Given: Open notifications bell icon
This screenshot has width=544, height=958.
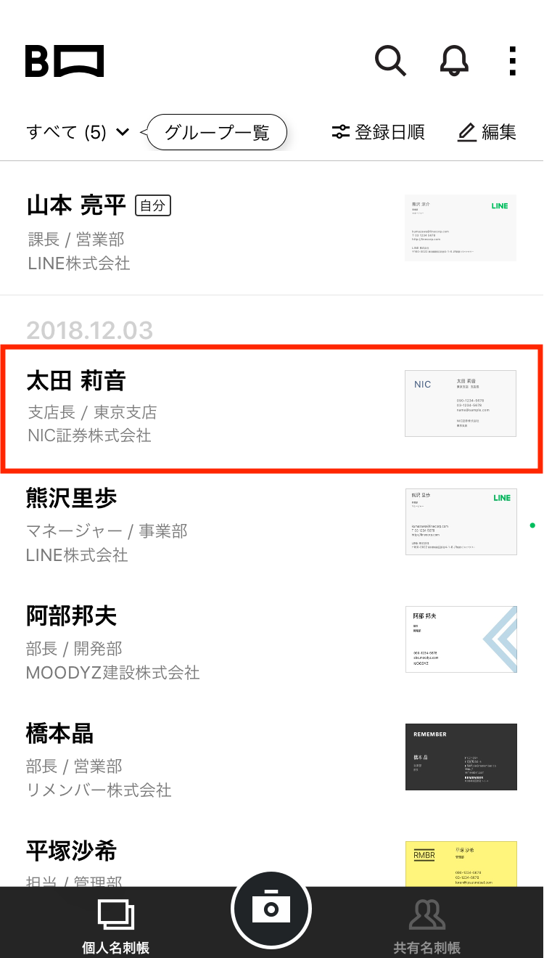Looking at the screenshot, I should point(454,61).
